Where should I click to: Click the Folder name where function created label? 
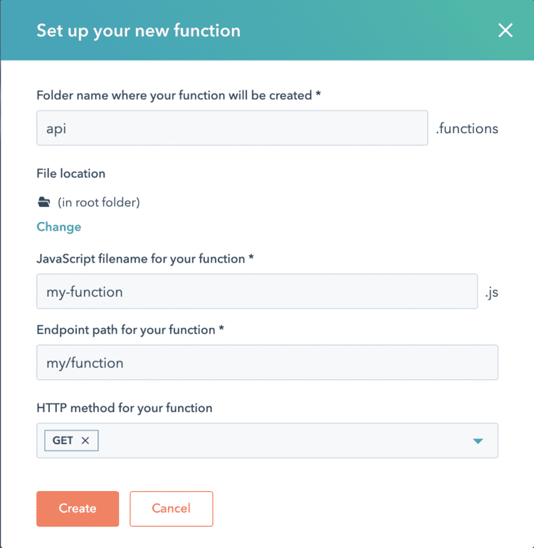179,95
